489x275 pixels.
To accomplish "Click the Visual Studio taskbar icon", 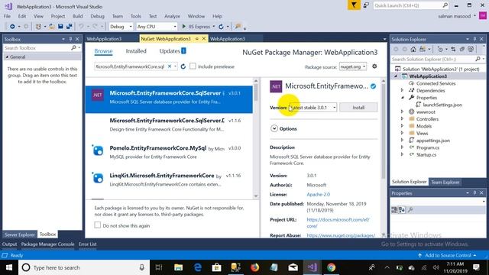I will coord(313,267).
